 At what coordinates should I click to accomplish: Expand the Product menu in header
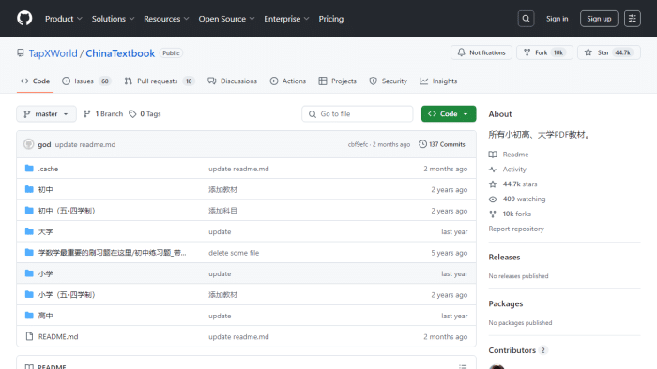point(63,19)
